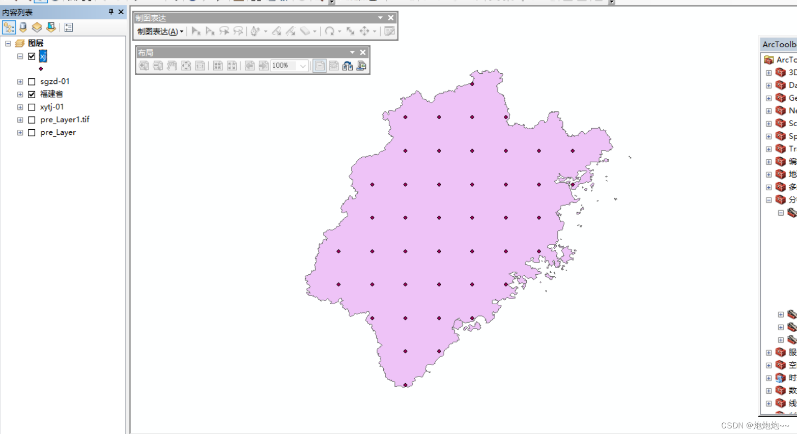Click layout Fixed Zoom In icon
Image resolution: width=797 pixels, height=434 pixels.
(x=218, y=66)
